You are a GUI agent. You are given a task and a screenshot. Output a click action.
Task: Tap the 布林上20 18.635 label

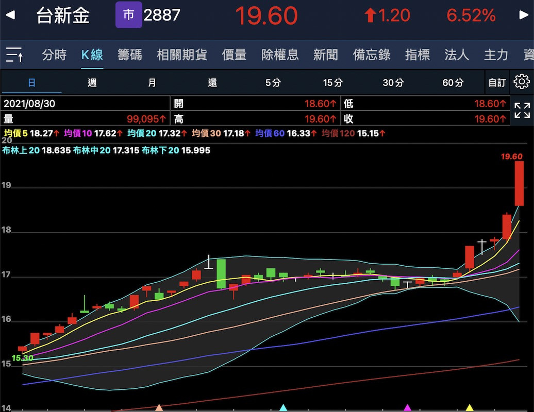point(37,150)
